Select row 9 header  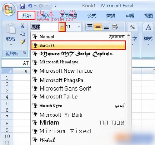[7, 130]
